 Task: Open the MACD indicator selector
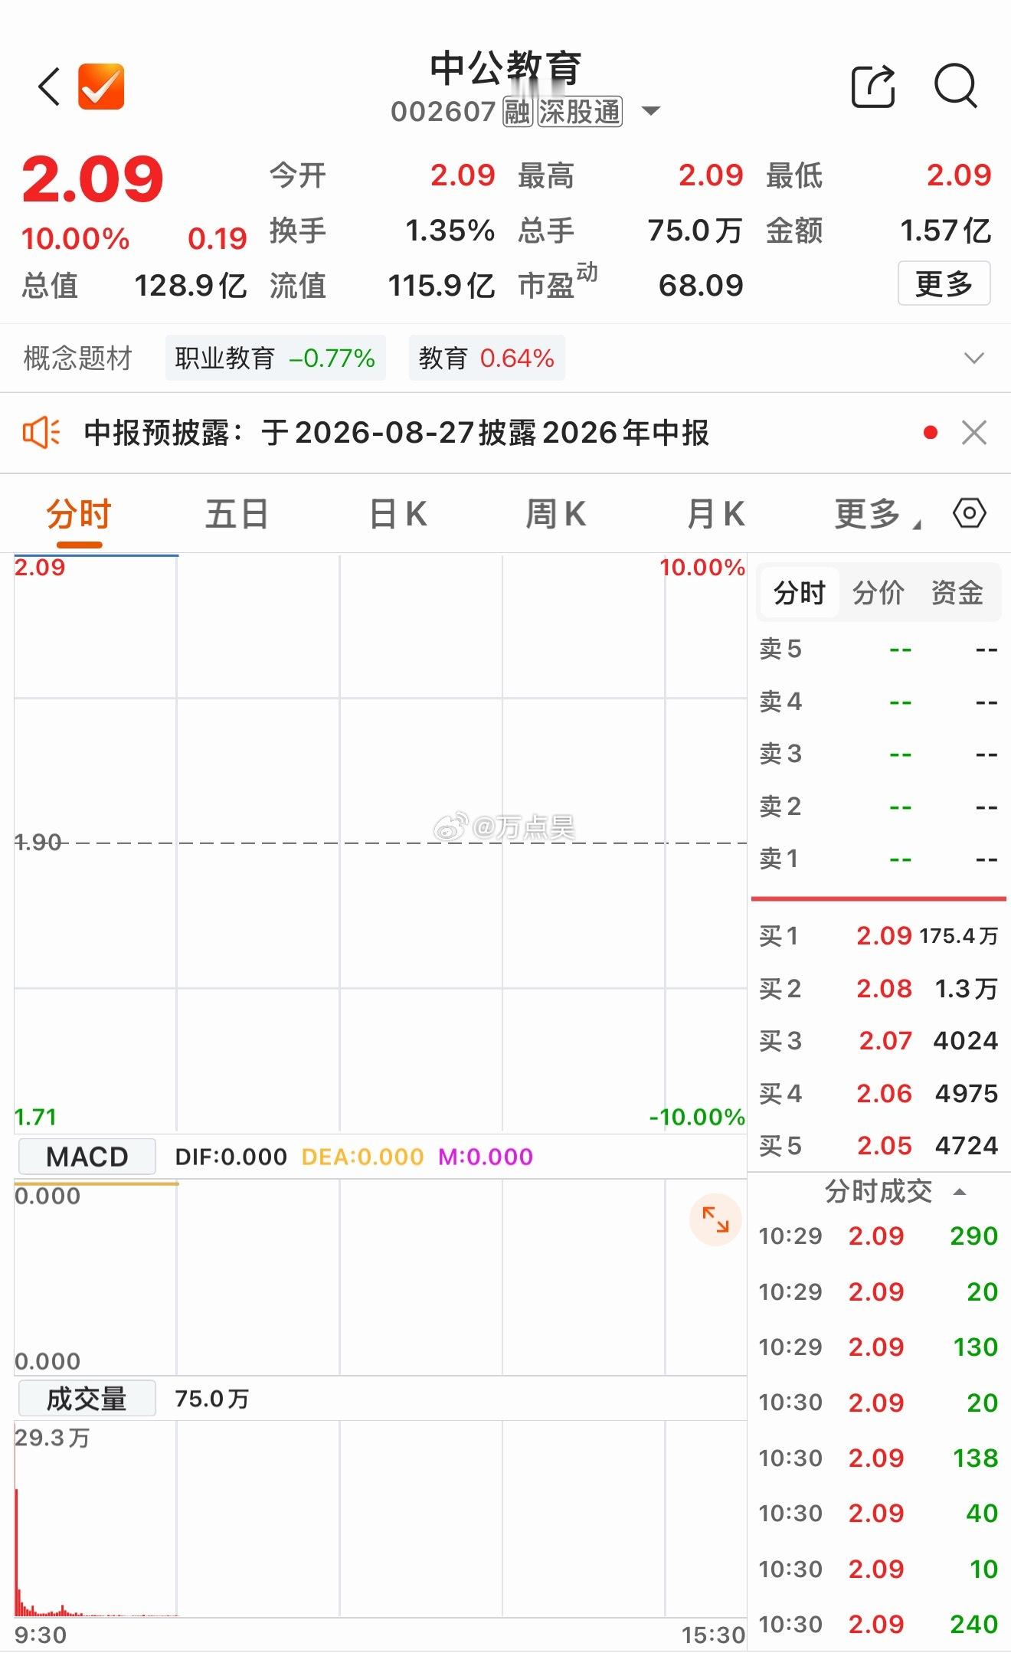pos(87,1157)
